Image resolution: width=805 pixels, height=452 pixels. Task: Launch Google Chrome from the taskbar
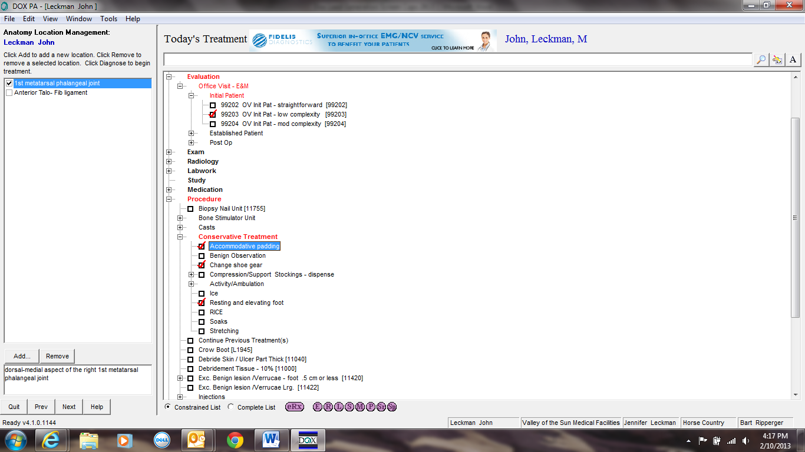tap(234, 440)
